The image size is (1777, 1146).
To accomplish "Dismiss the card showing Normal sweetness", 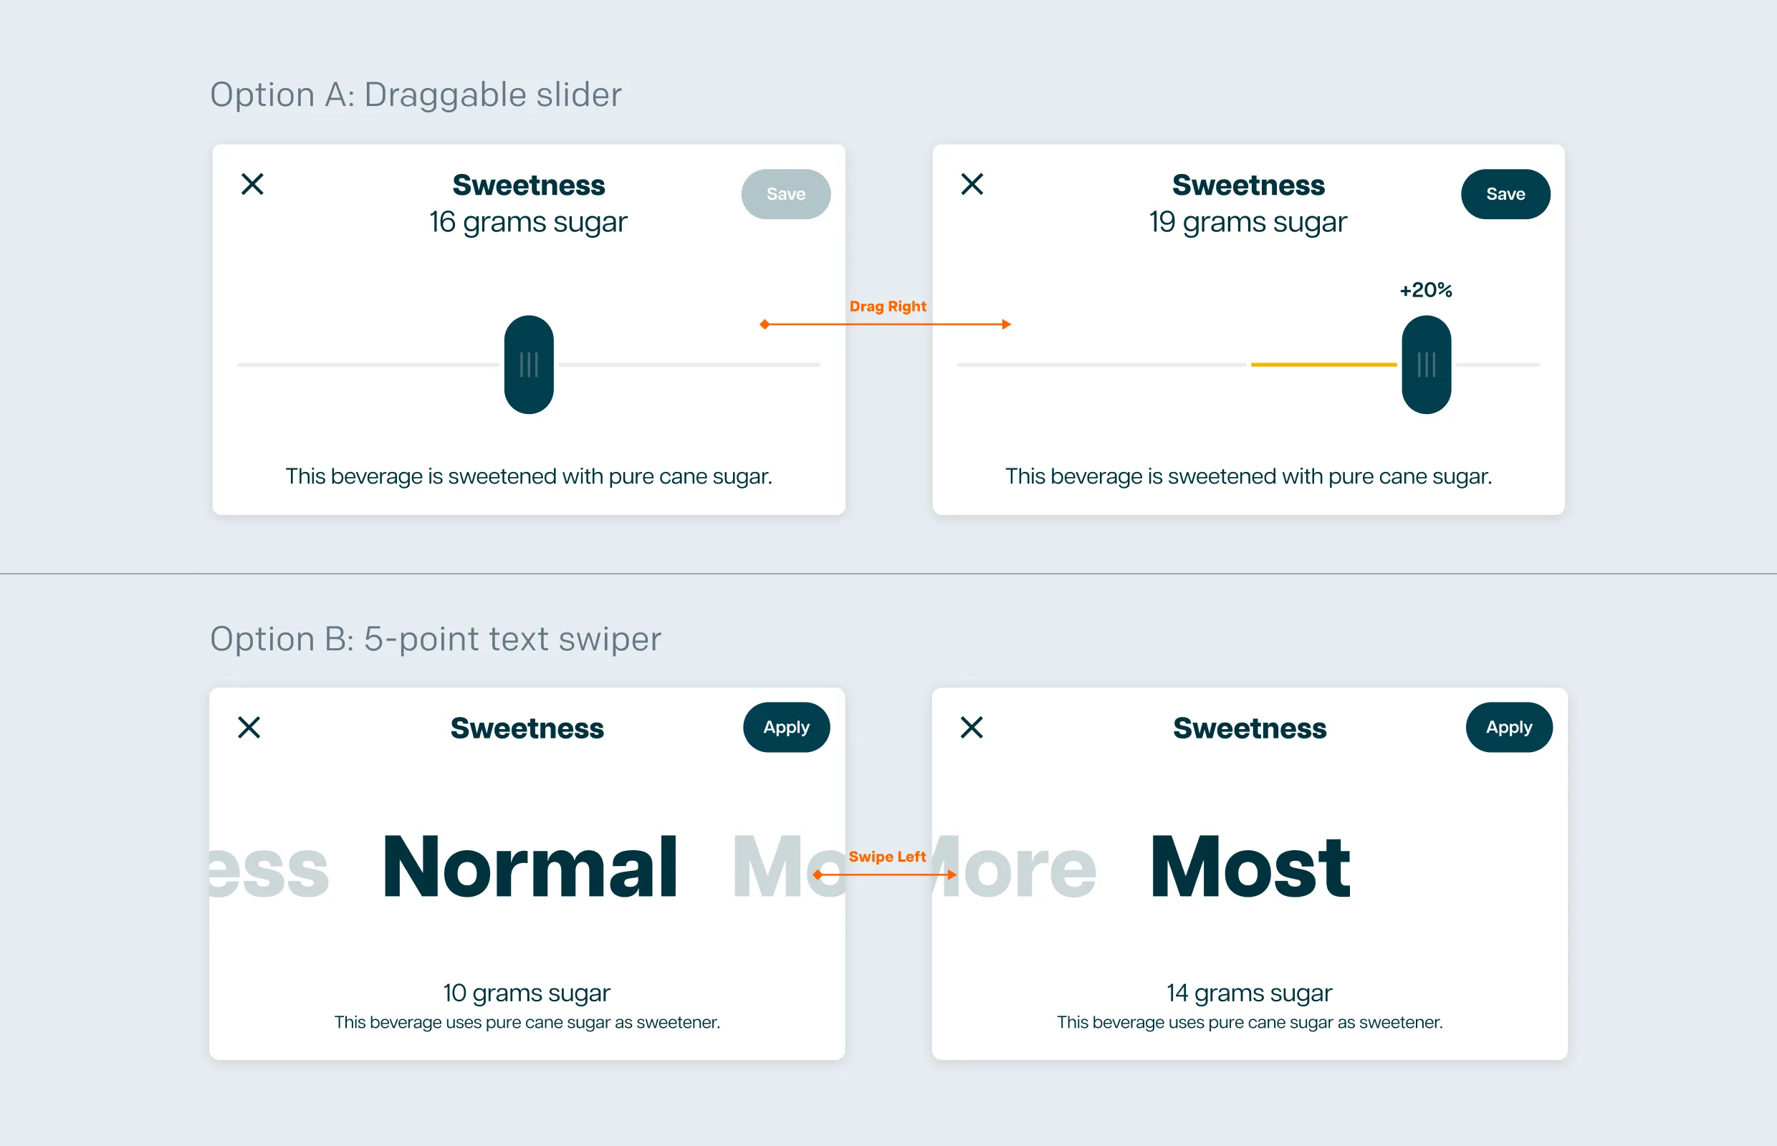I will click(x=249, y=727).
